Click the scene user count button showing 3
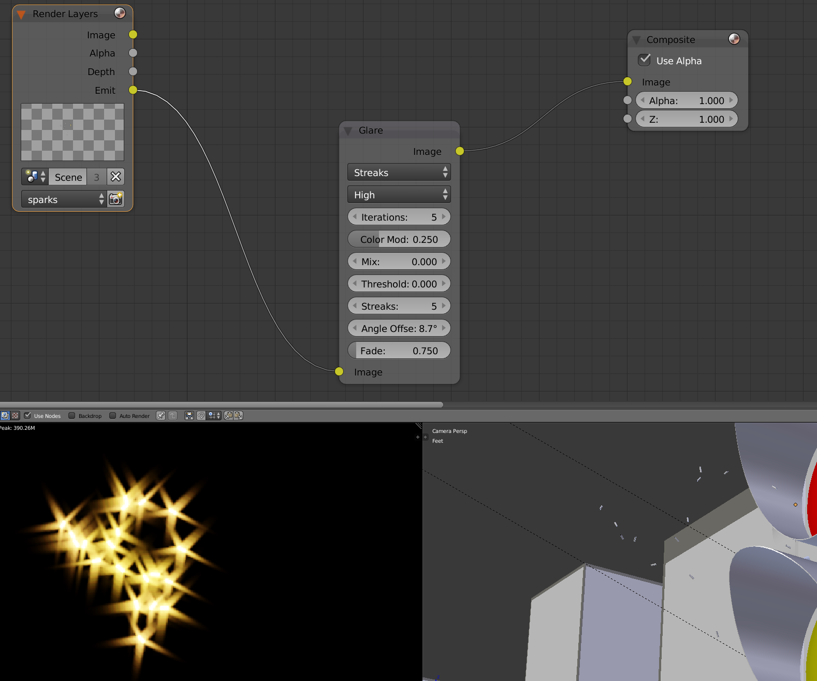The width and height of the screenshot is (817, 681). 97,177
